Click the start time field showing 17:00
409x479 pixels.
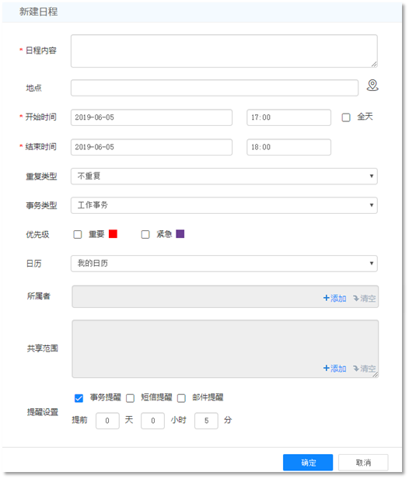click(288, 117)
